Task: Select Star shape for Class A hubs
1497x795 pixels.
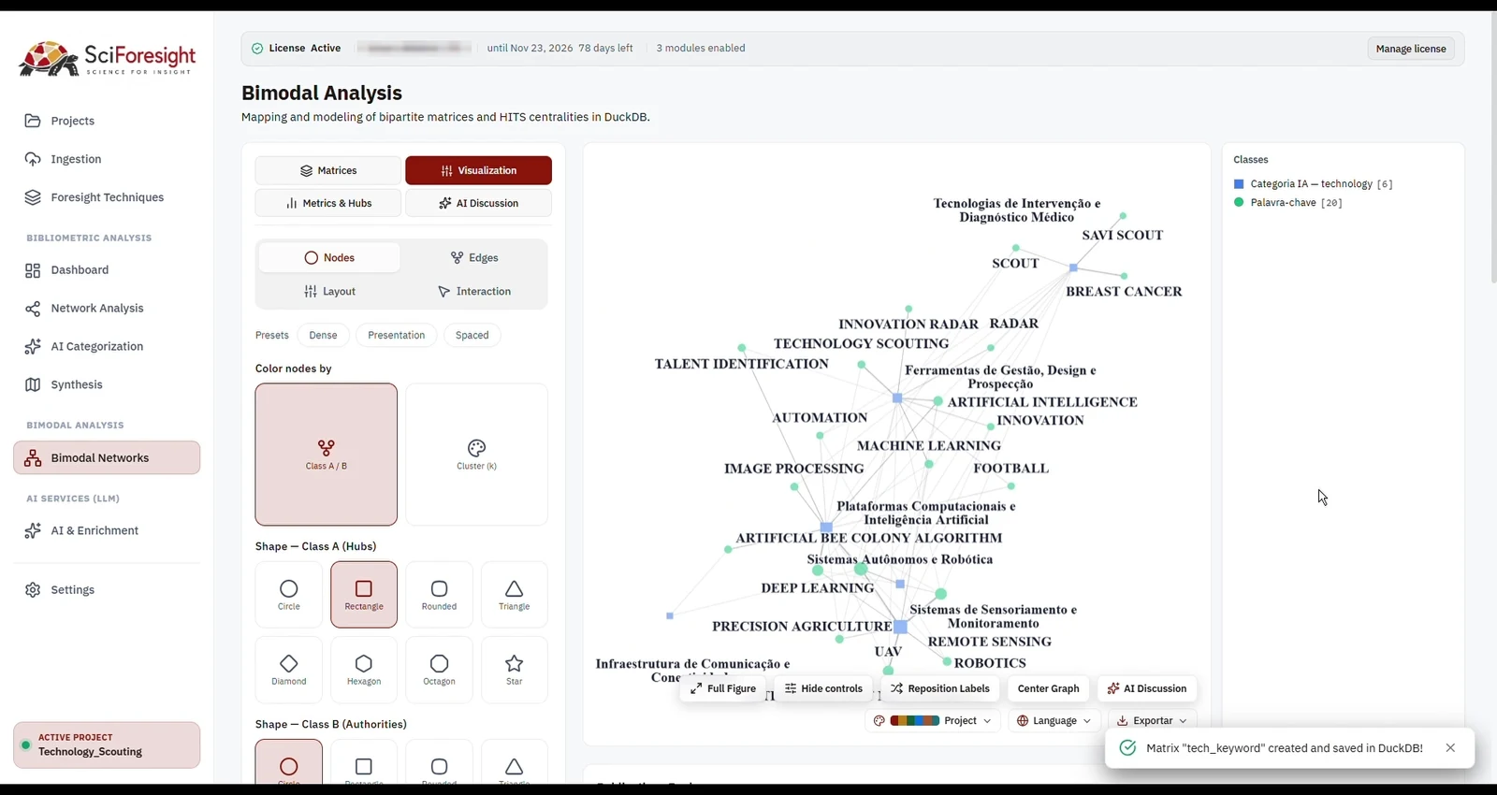Action: pyautogui.click(x=515, y=670)
